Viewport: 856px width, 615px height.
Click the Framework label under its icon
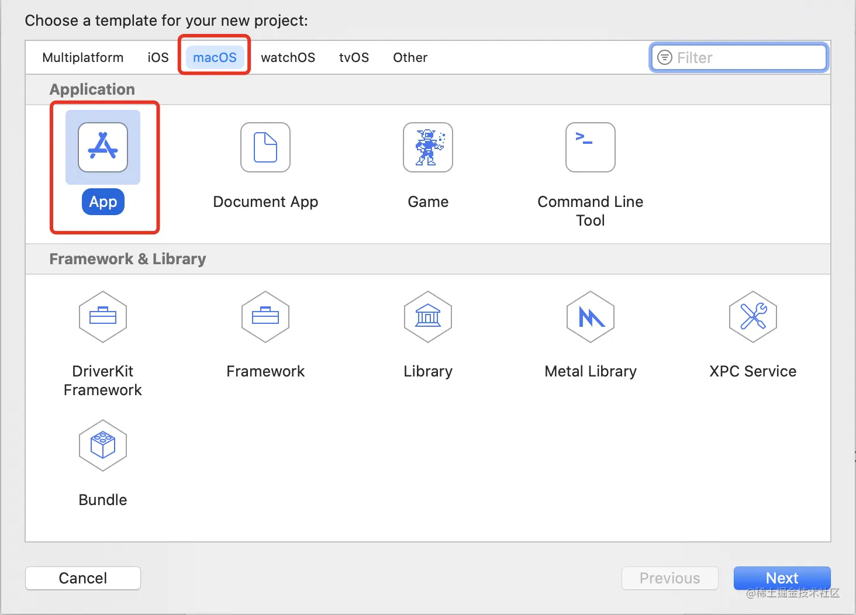point(265,371)
